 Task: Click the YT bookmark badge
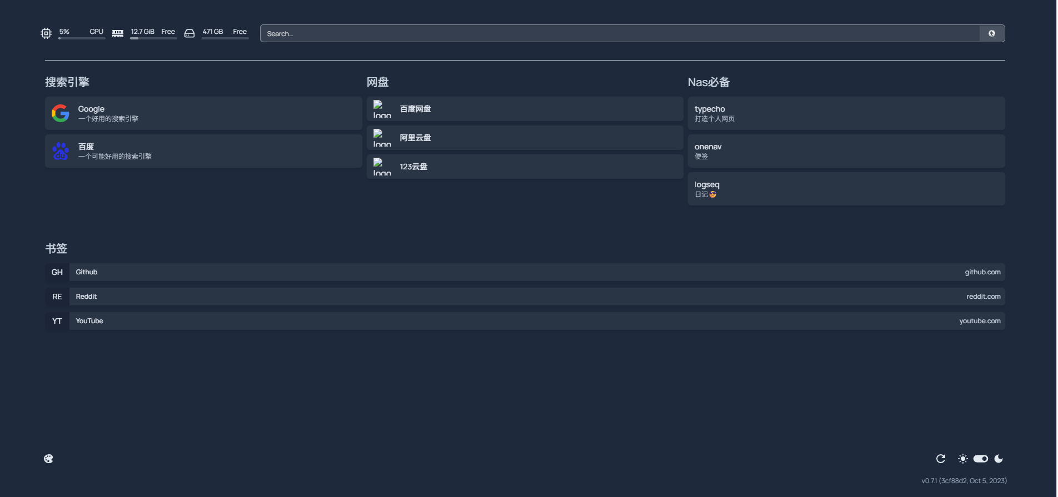tap(57, 321)
